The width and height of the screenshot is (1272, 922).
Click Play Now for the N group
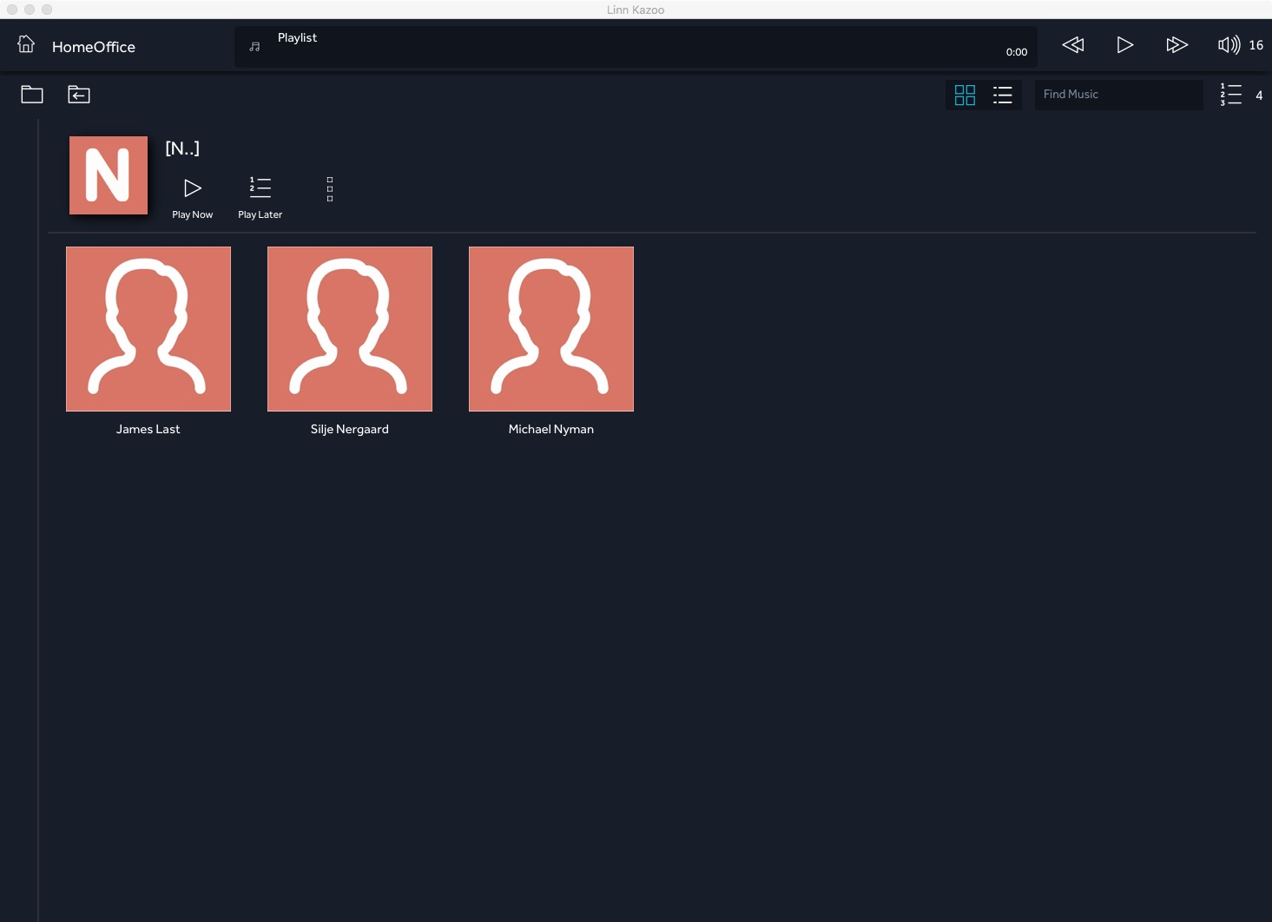click(x=193, y=196)
